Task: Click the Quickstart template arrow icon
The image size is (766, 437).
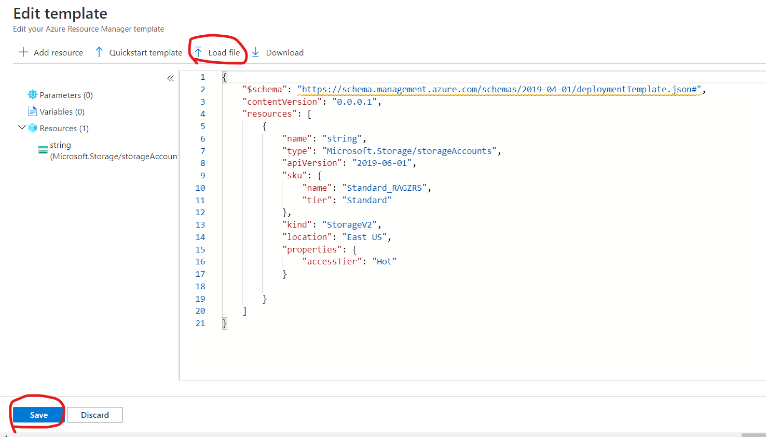Action: coord(99,52)
